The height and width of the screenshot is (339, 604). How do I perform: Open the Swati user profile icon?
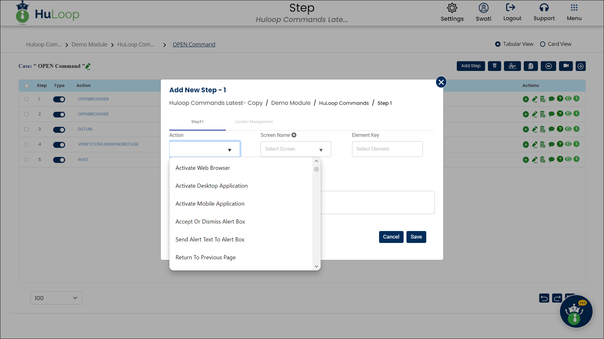(x=484, y=8)
